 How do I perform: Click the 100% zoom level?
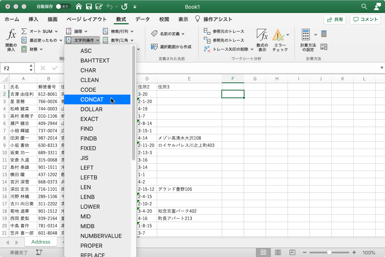click(x=369, y=253)
